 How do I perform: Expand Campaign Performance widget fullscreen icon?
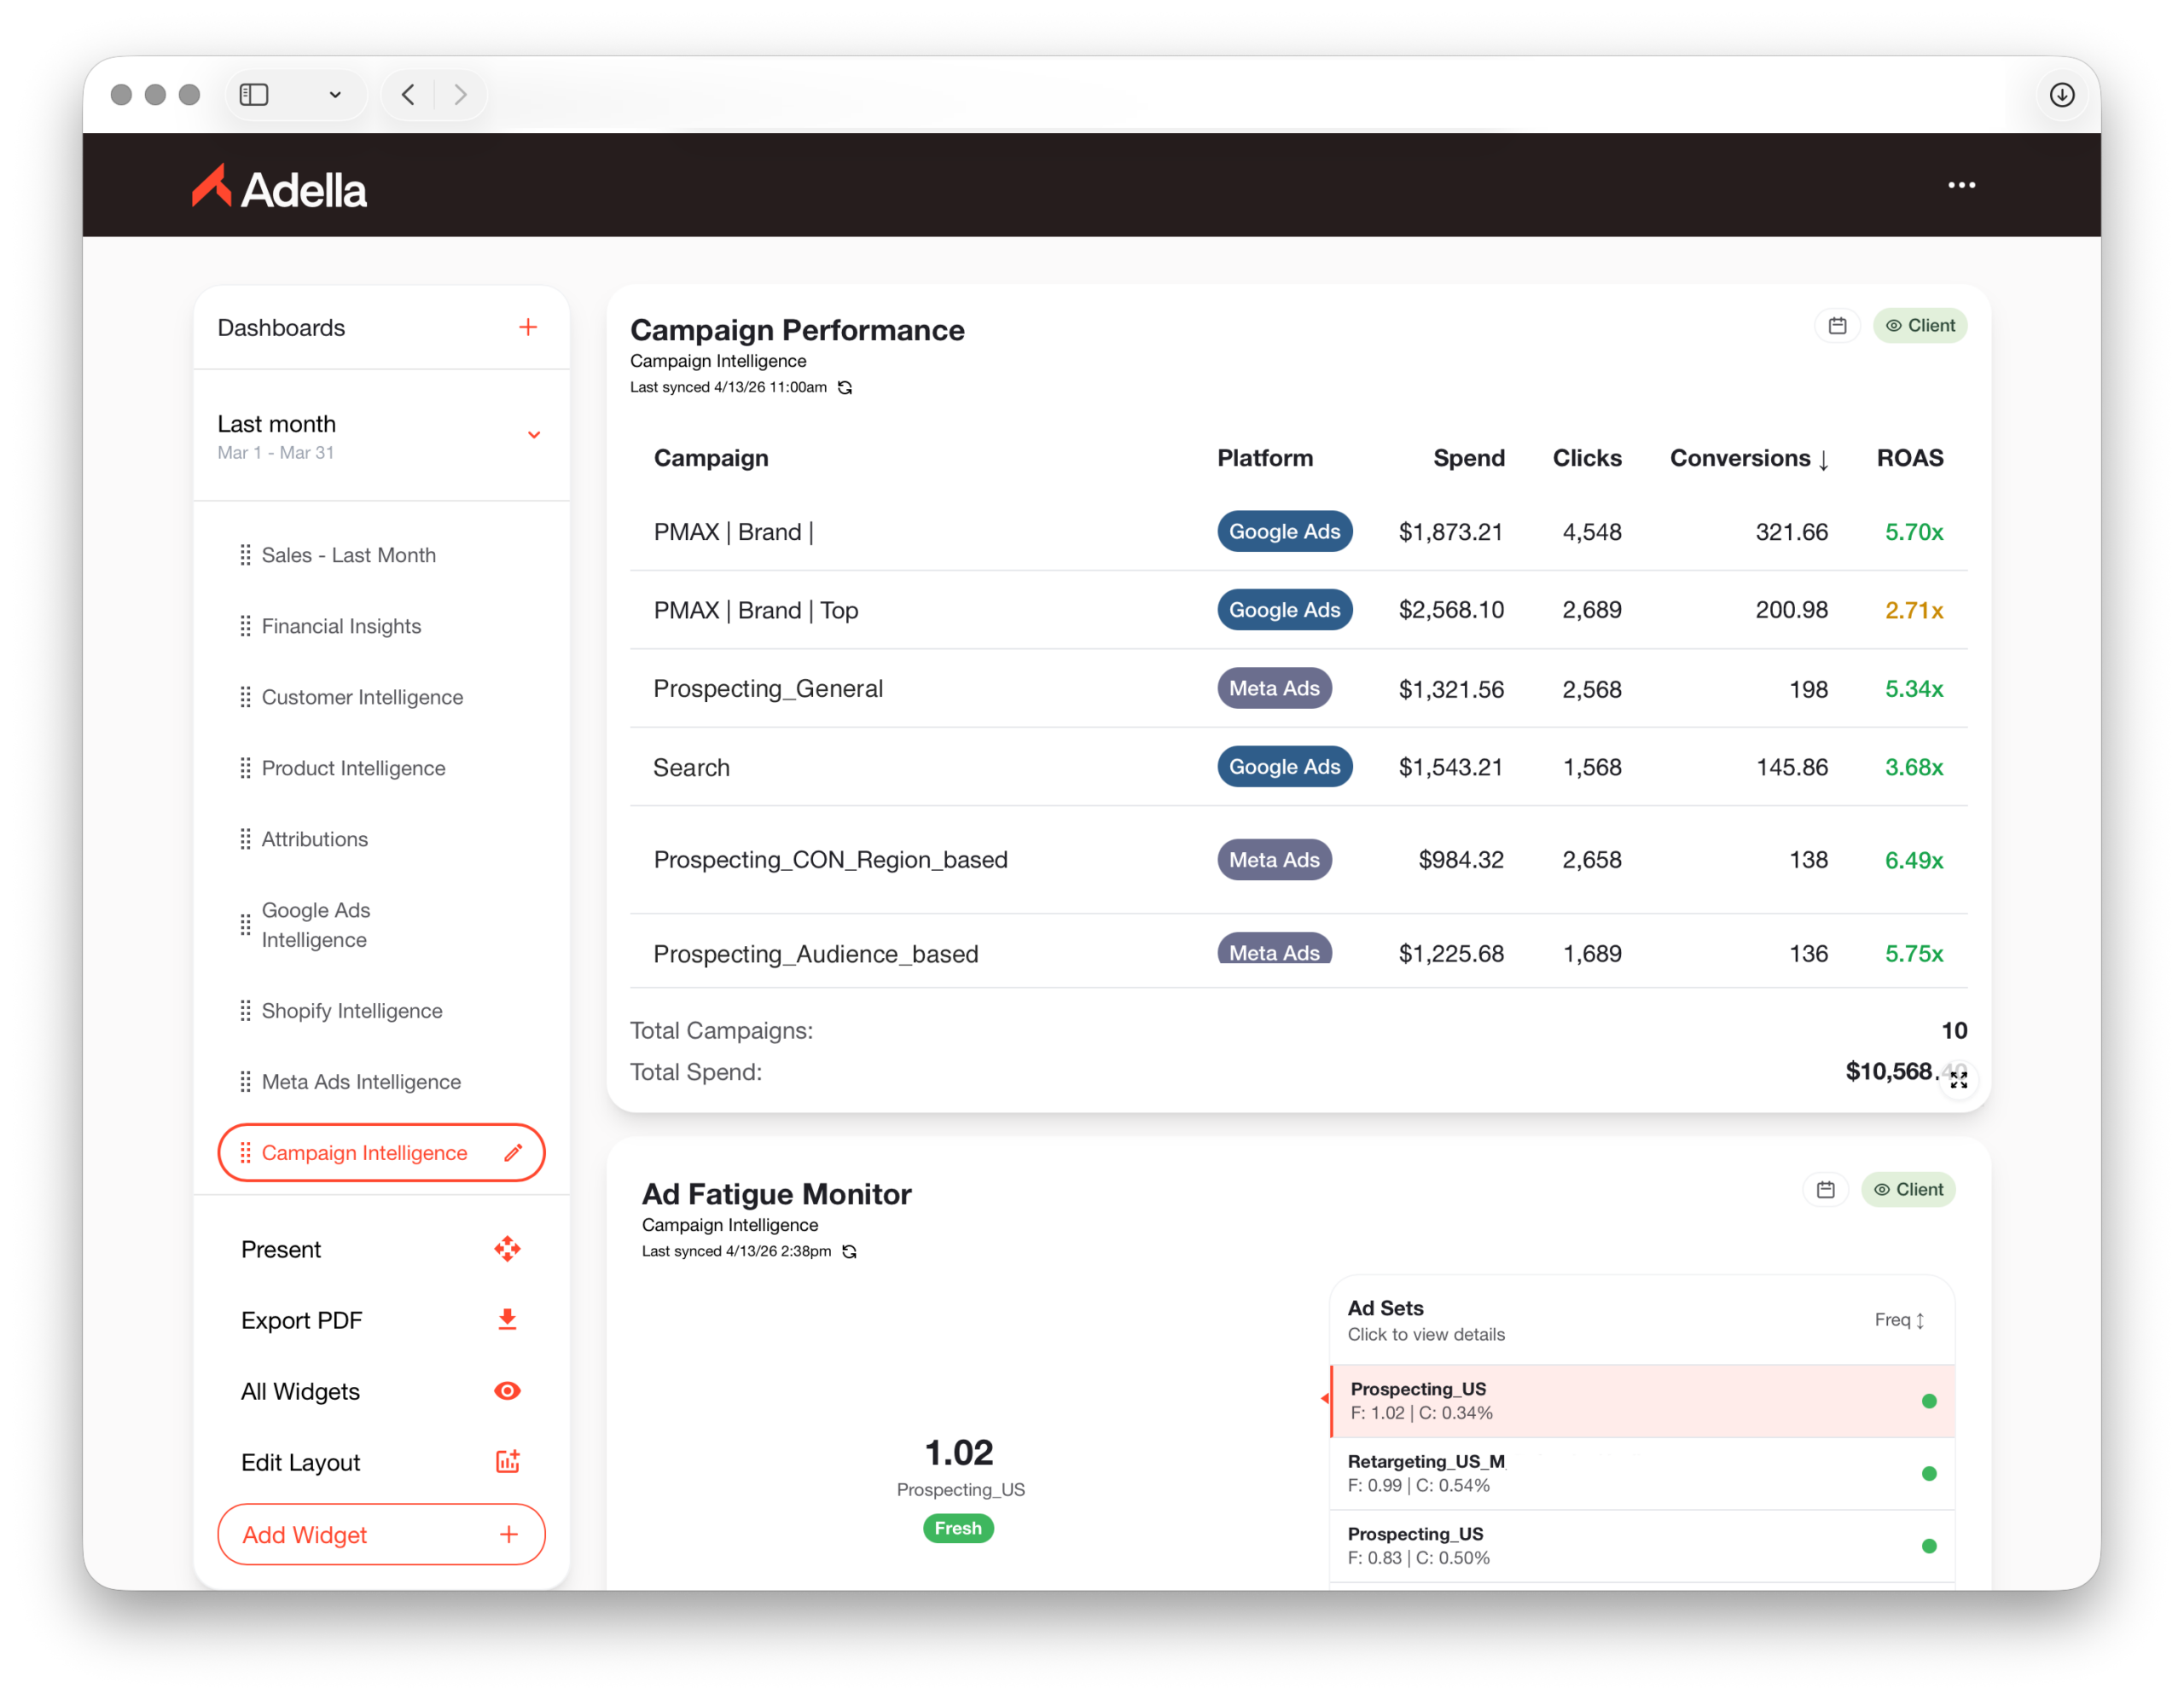pyautogui.click(x=1958, y=1080)
